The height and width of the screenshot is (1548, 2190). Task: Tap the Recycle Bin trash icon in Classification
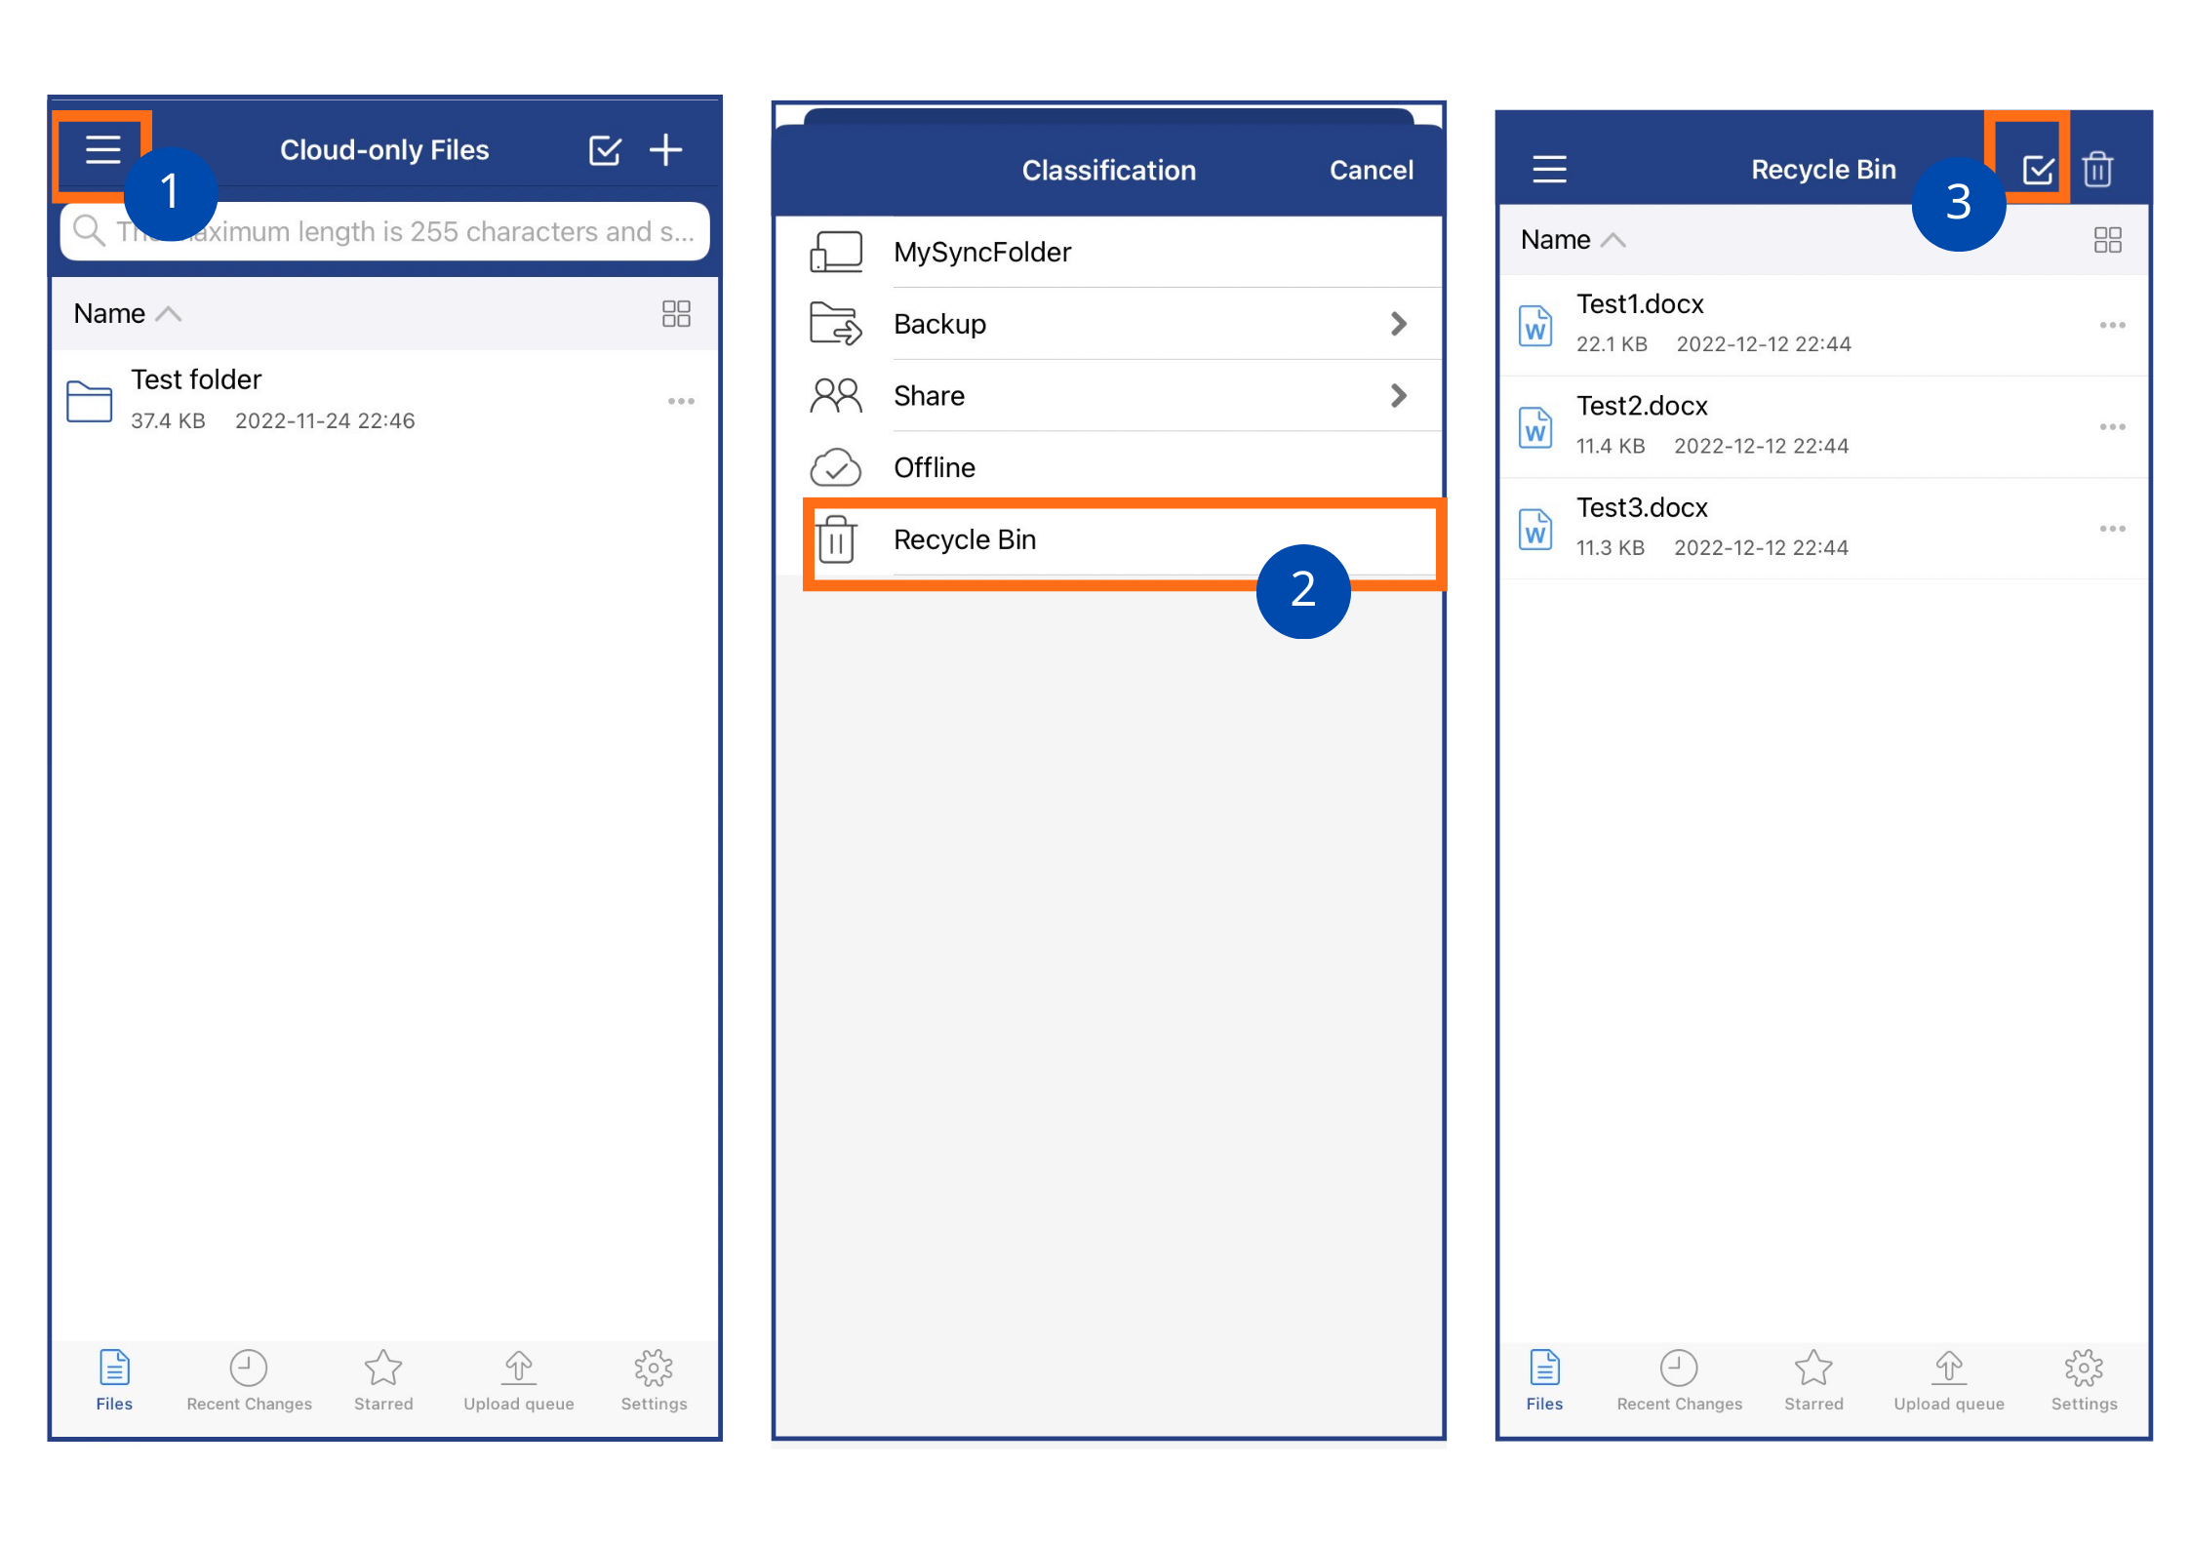tap(836, 540)
